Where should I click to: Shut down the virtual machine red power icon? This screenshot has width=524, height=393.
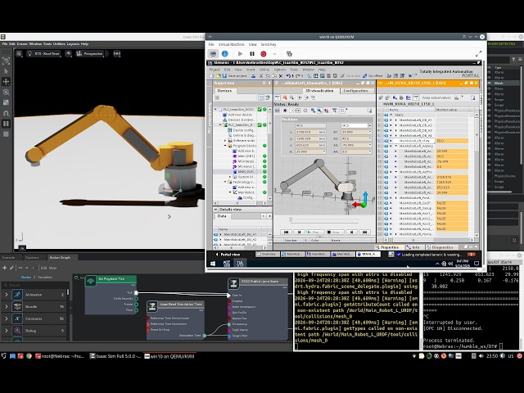(264, 54)
